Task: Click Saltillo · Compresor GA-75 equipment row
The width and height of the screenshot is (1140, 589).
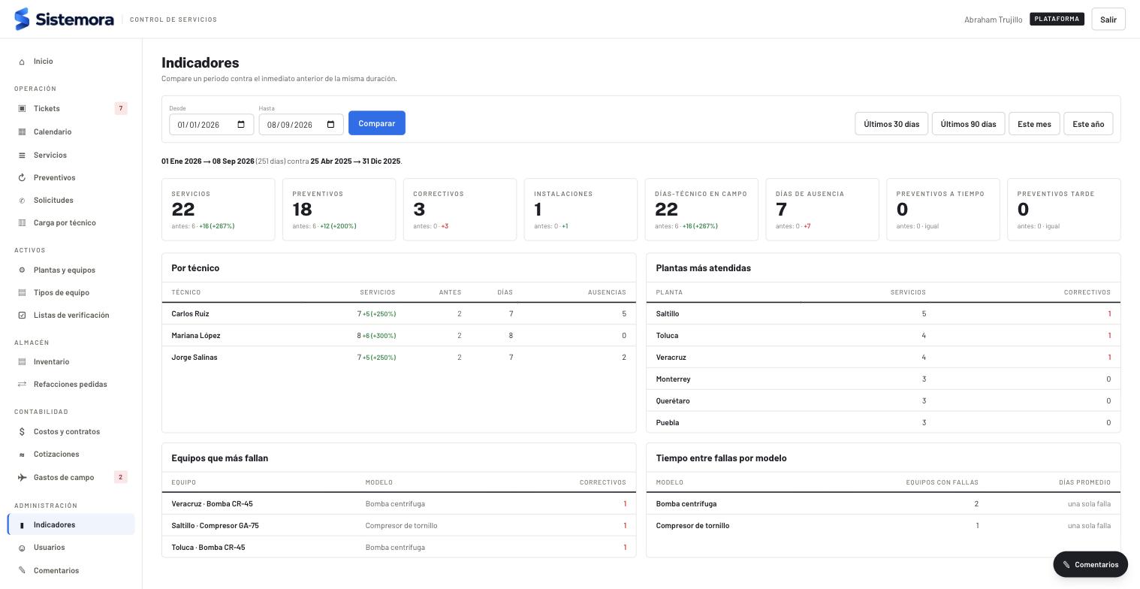Action: (399, 526)
